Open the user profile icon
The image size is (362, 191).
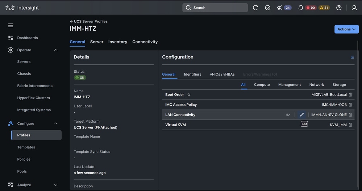354,8
